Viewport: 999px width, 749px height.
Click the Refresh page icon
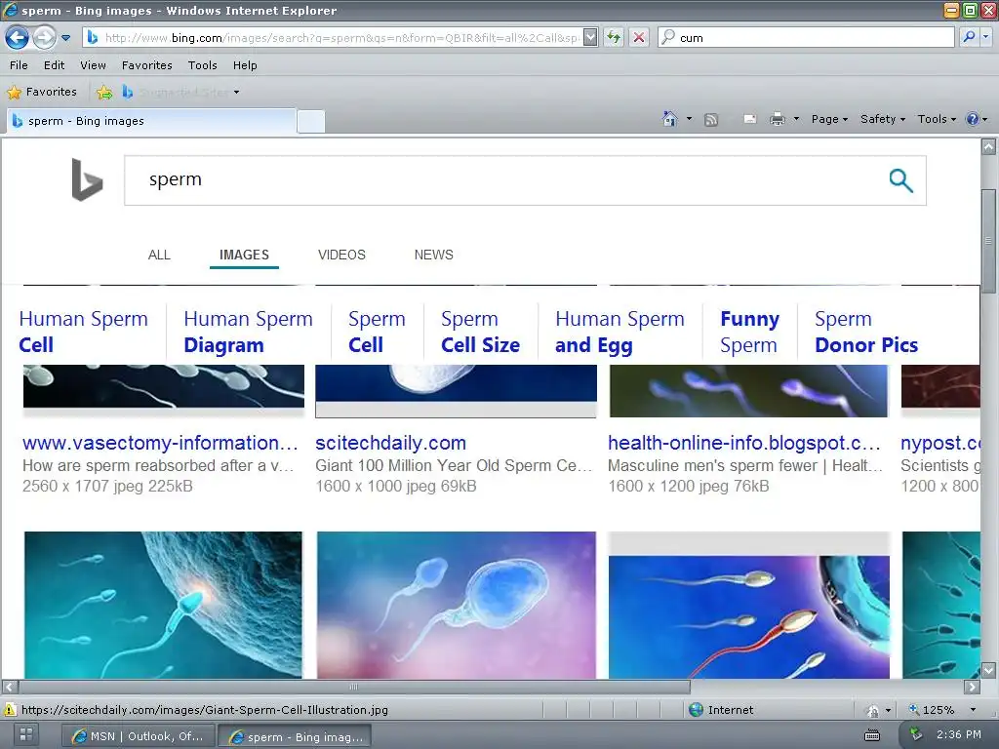pos(614,38)
